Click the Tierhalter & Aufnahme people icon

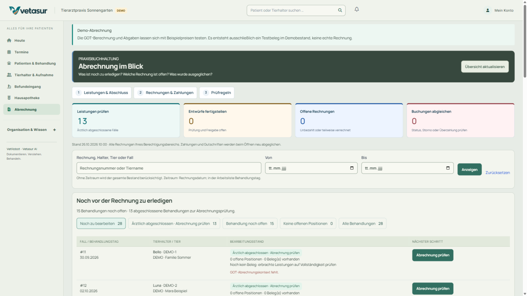(x=9, y=75)
